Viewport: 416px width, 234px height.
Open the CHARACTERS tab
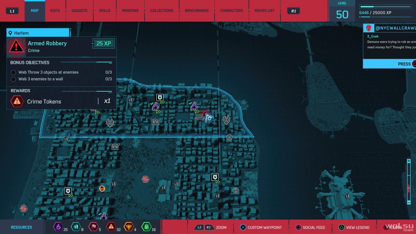point(231,11)
